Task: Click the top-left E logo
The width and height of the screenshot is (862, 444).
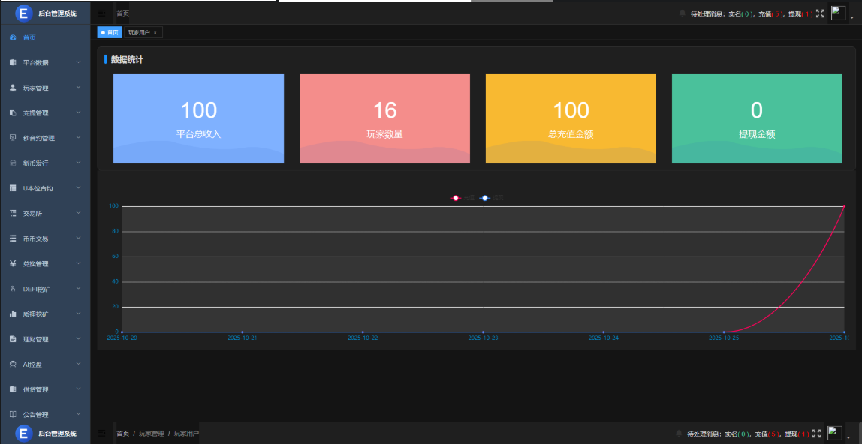Action: pyautogui.click(x=23, y=13)
